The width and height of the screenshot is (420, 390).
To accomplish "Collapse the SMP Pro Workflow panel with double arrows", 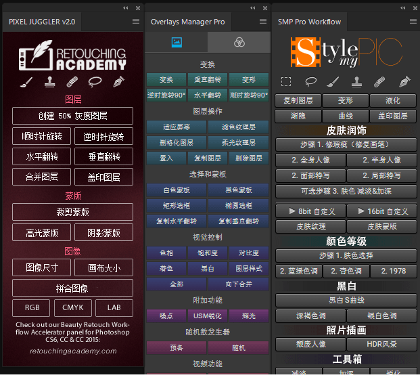I will click(403, 8).
